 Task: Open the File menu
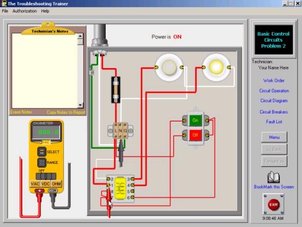tap(5, 11)
